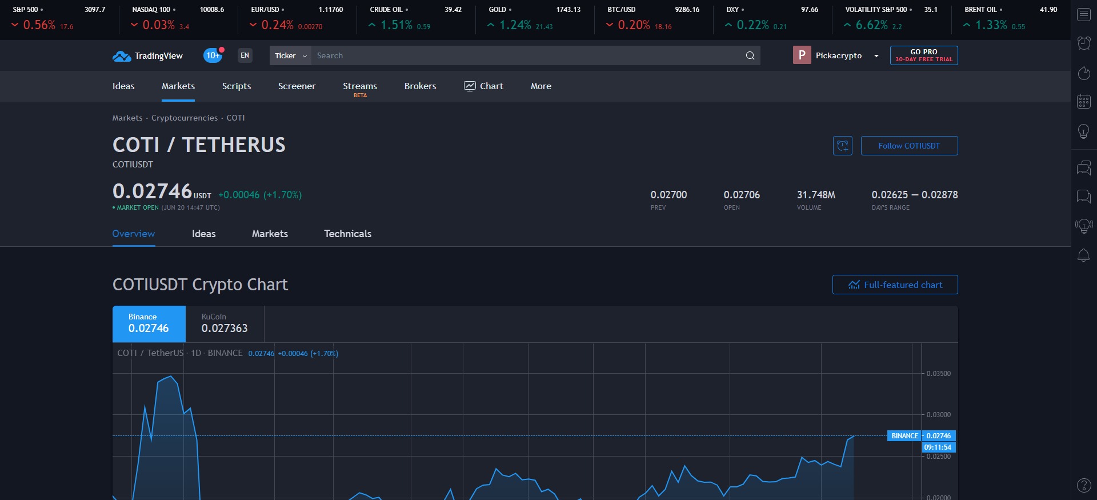Click the GO PRO free trial button

[924, 55]
